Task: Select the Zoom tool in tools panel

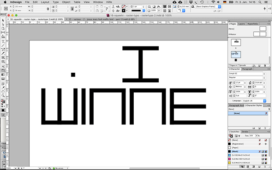Action: (3, 95)
